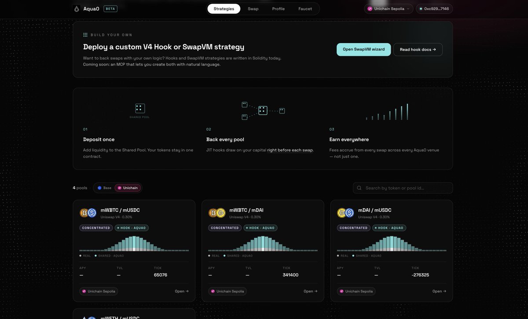Viewport: 528px width, 319px height.
Task: Open the Faucet tab
Action: click(305, 9)
